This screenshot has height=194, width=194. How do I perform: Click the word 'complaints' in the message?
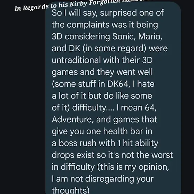pos(88,25)
